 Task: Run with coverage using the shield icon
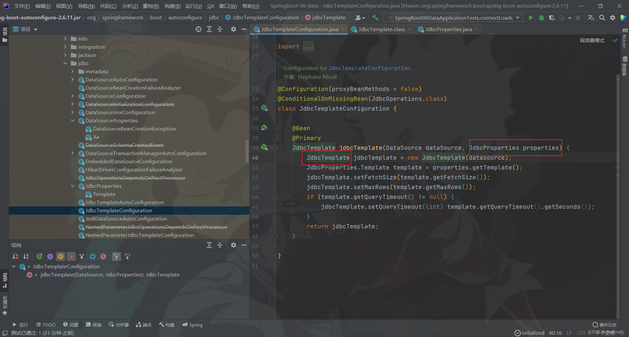552,18
